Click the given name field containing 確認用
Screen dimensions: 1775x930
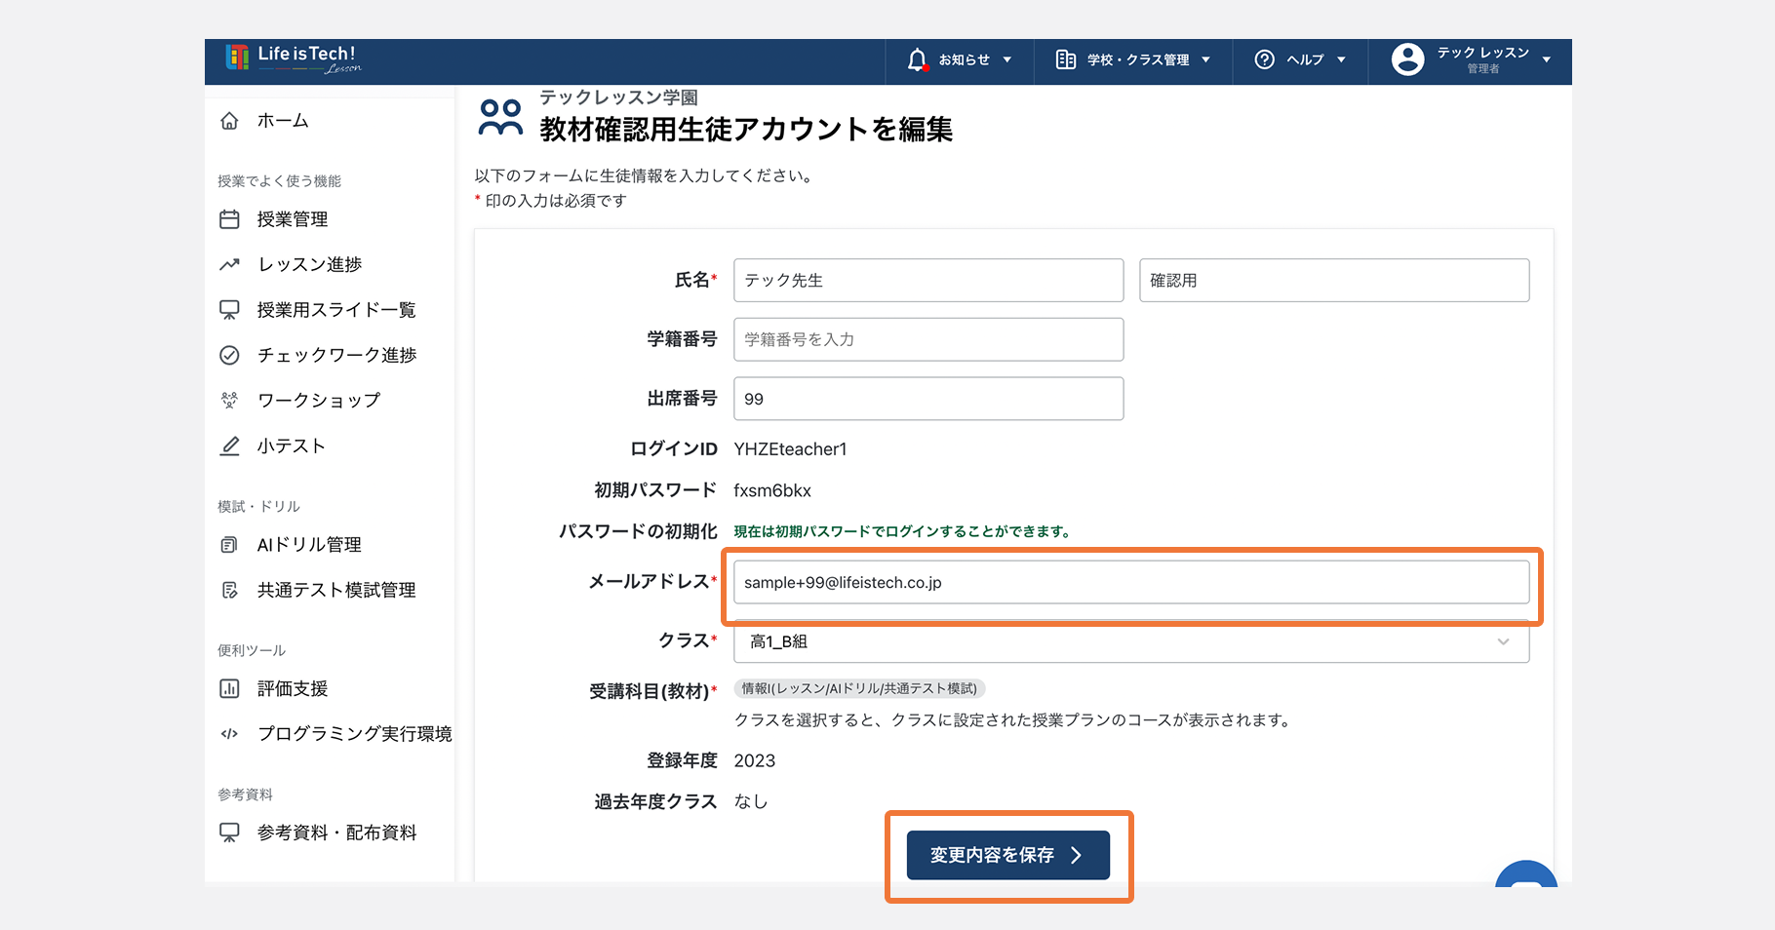point(1334,280)
